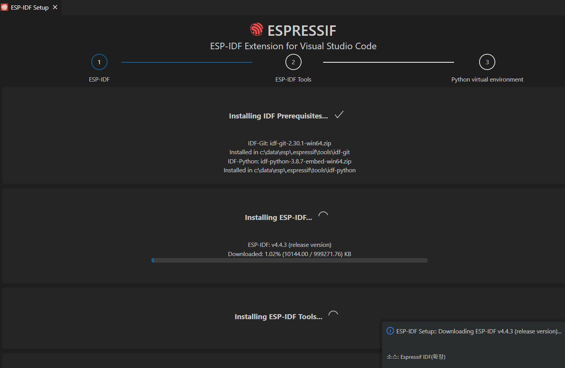Click the ESP-IDF download progress bar

(x=290, y=260)
